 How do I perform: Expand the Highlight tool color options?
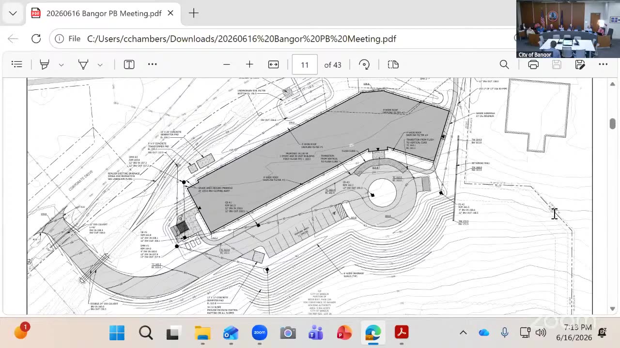(61, 65)
